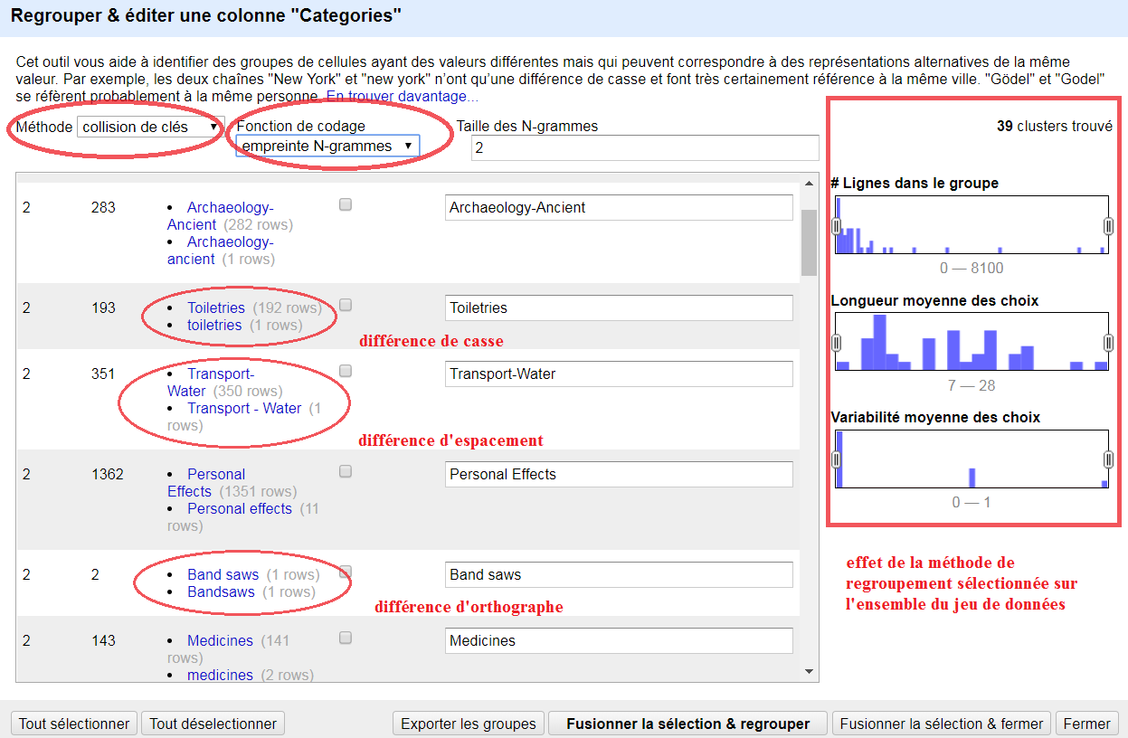Viewport: 1128px width, 738px height.
Task: Click Fusionner la sélection & regrouper
Action: [687, 724]
